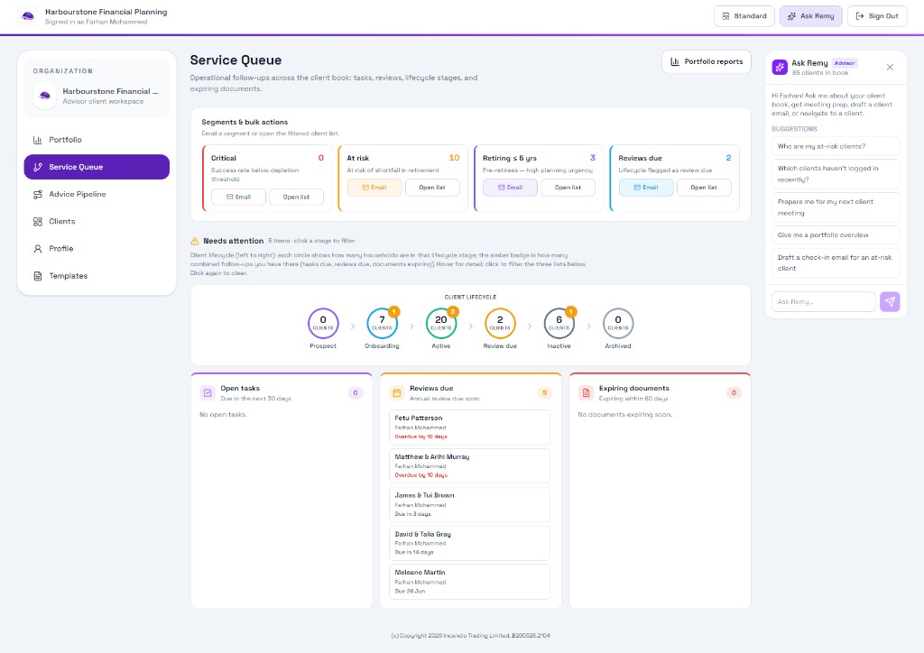This screenshot has width=924, height=653.
Task: Email the Reviews due segment
Action: tap(646, 188)
